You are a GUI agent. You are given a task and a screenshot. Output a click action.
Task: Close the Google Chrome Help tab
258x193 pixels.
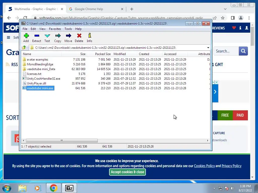pos(122,9)
